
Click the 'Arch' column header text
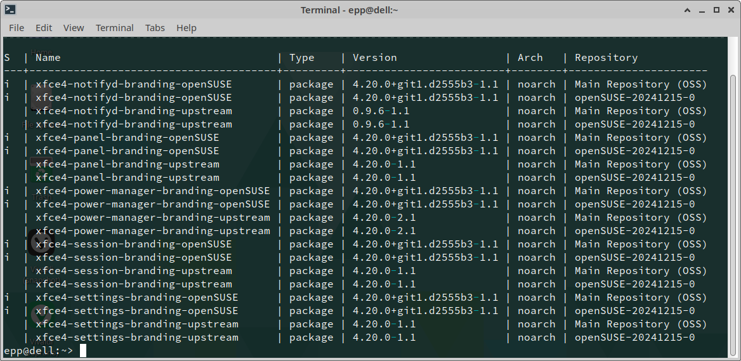(530, 58)
